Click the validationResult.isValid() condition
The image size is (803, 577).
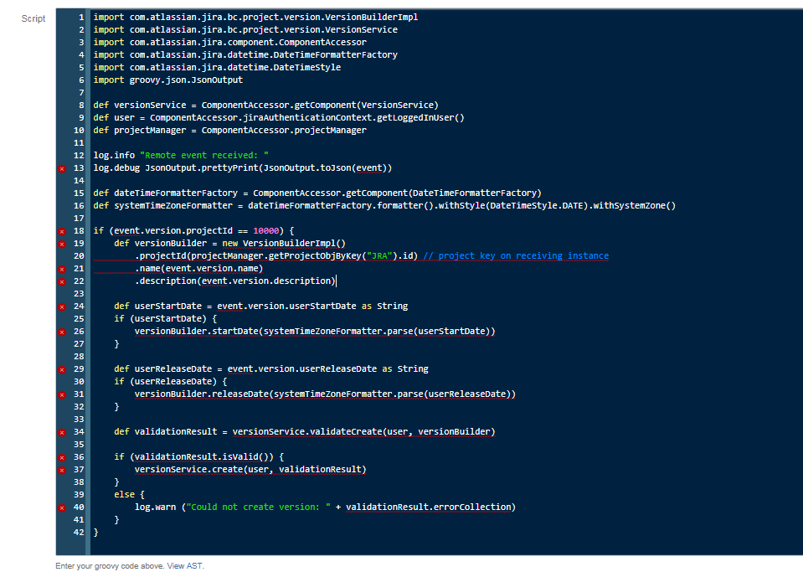pos(204,456)
